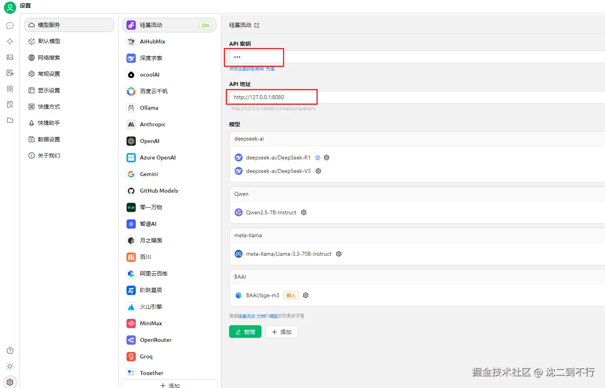Image resolution: width=605 pixels, height=388 pixels.
Task: Select 快捷助手 settings menu
Action: (x=69, y=123)
